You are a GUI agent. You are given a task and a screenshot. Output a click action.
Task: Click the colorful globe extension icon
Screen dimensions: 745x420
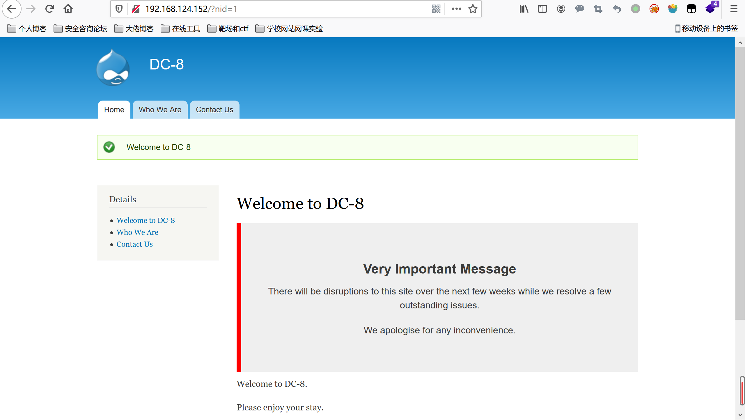(x=673, y=9)
